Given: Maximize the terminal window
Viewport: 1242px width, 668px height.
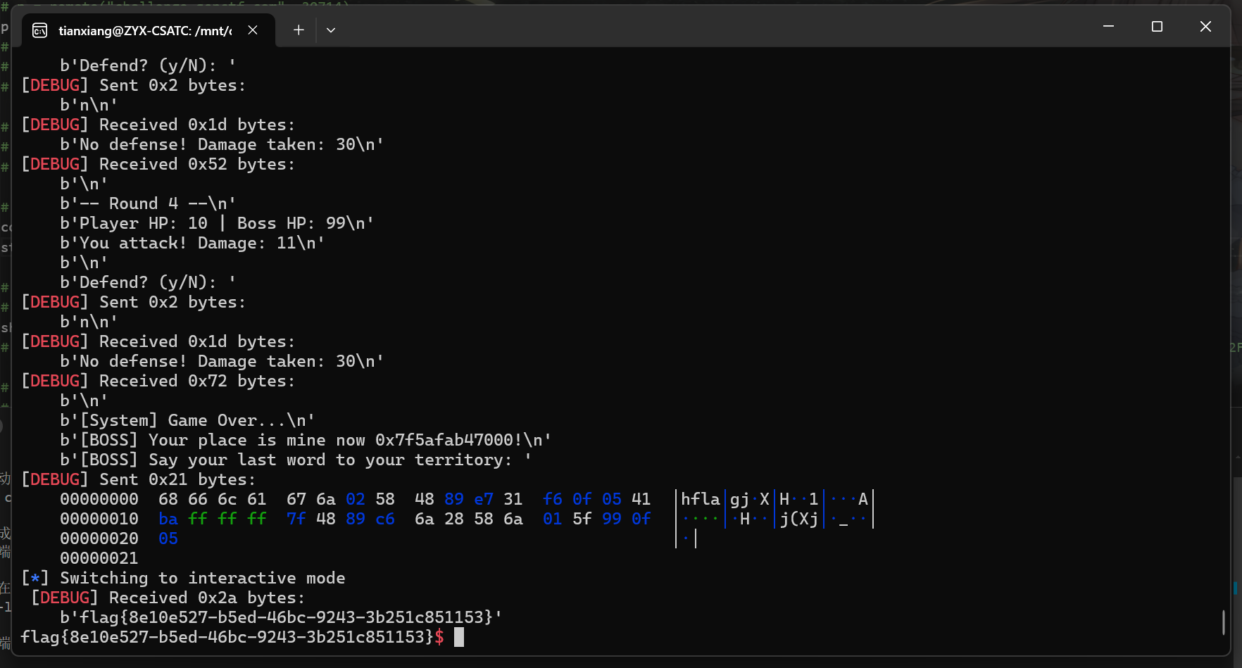Looking at the screenshot, I should coord(1157,27).
